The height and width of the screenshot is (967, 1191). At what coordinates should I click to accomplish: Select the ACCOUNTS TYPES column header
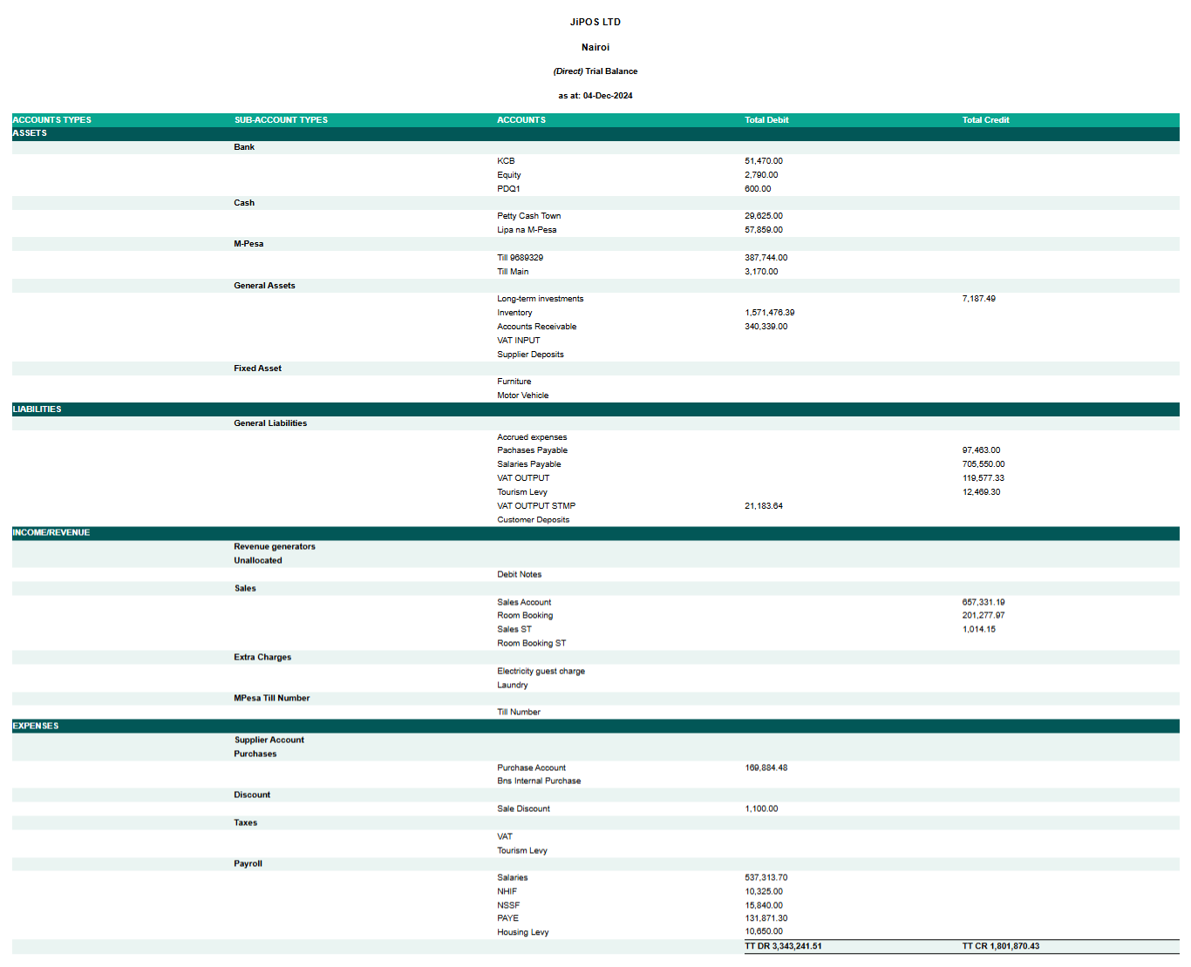[52, 119]
